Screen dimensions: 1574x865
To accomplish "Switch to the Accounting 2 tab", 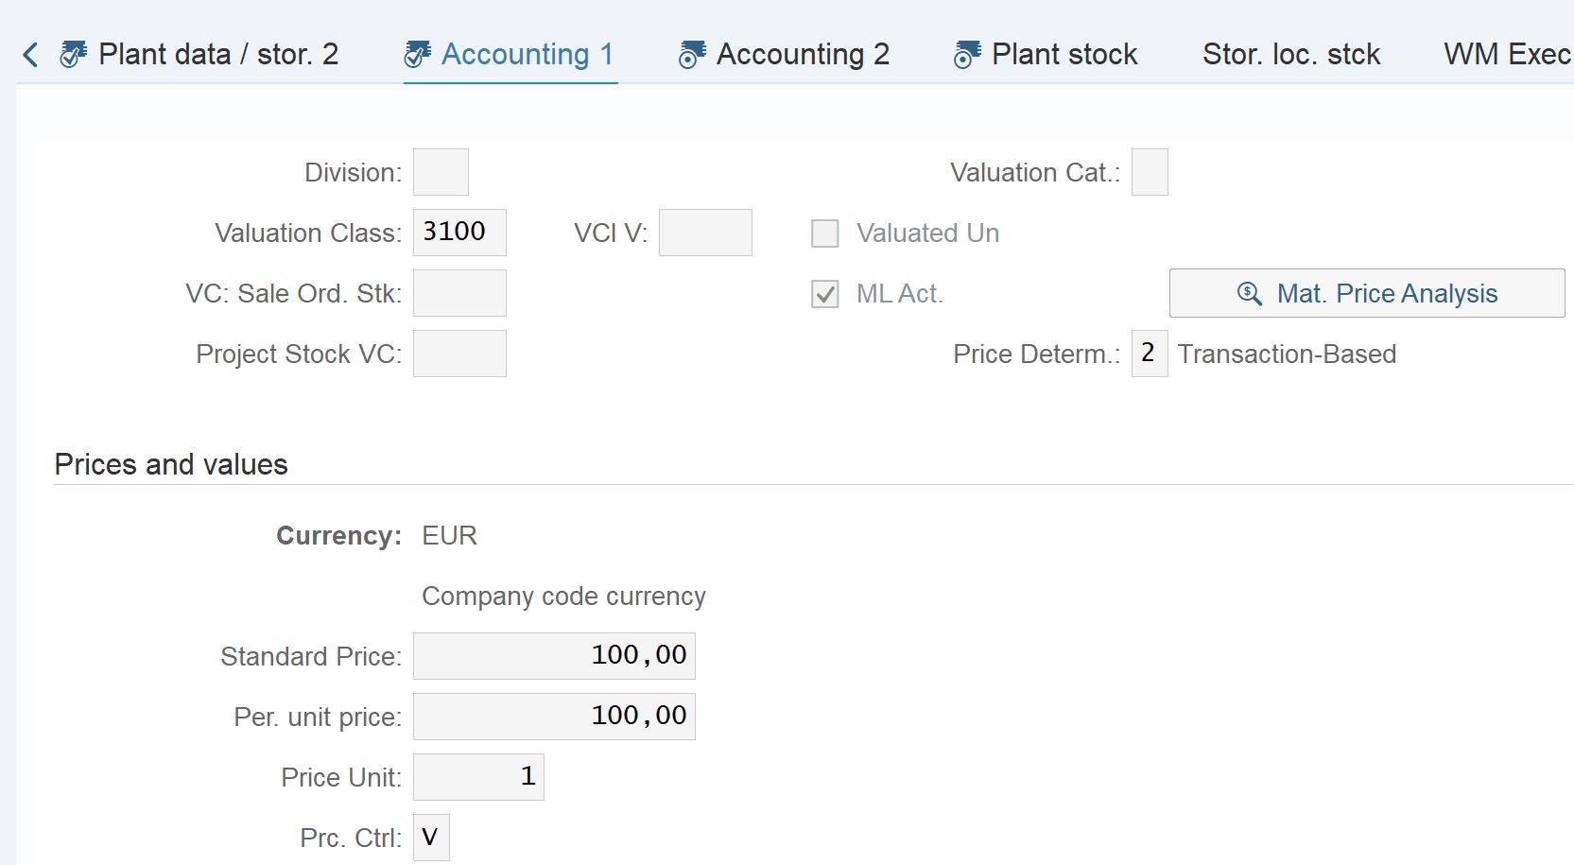I will (785, 55).
